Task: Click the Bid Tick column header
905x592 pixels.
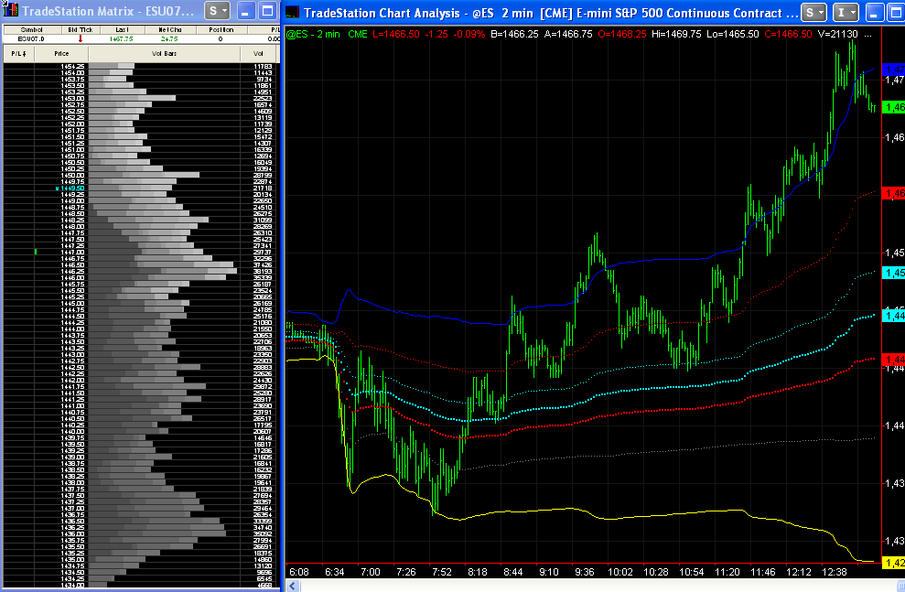Action: coord(80,29)
